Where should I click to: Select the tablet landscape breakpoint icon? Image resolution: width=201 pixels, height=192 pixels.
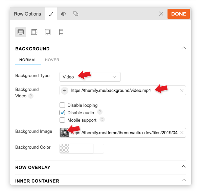pos(34,32)
